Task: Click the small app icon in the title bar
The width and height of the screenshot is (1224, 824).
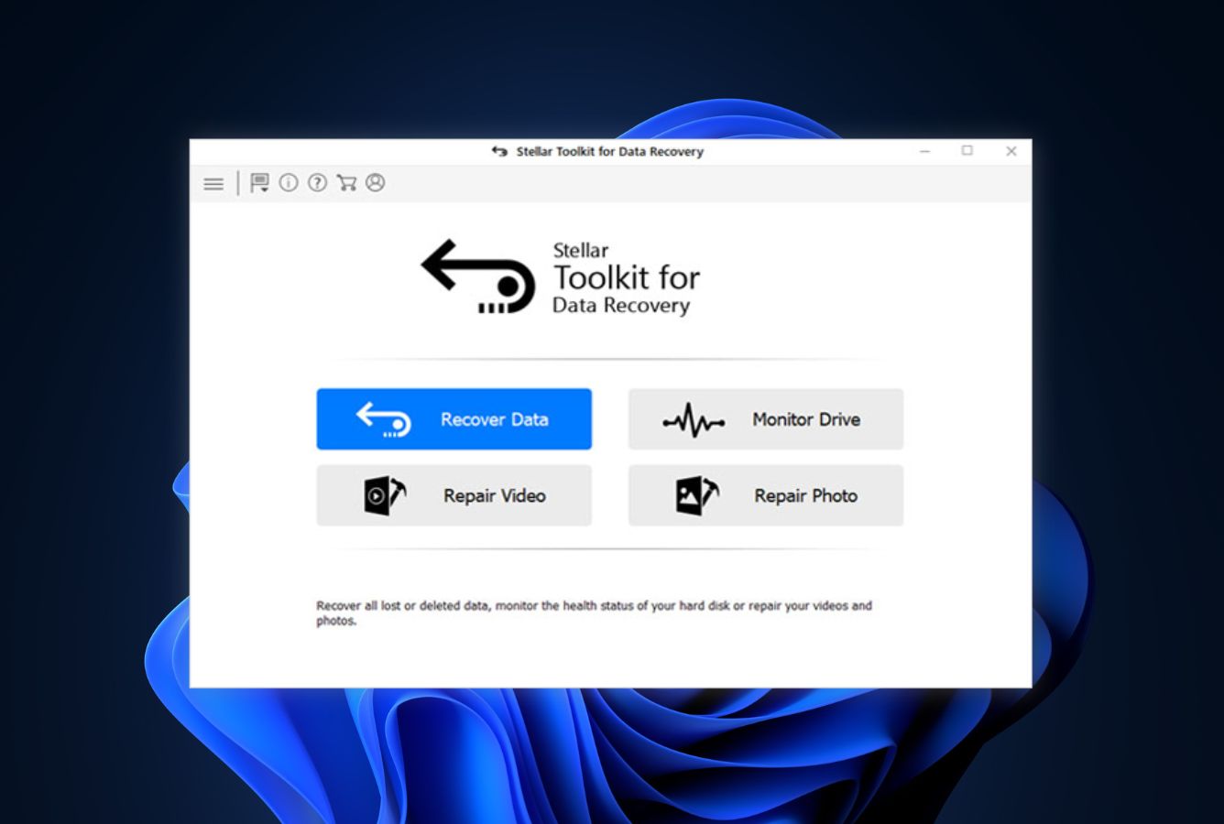Action: [x=499, y=152]
